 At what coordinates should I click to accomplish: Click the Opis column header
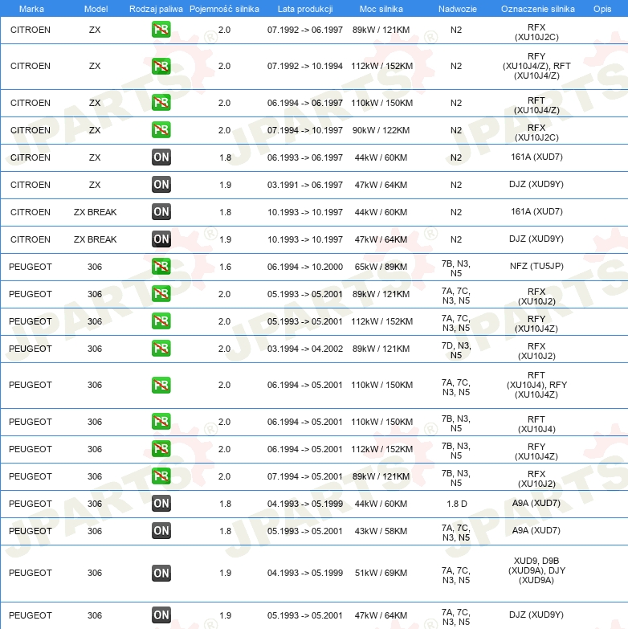(601, 9)
